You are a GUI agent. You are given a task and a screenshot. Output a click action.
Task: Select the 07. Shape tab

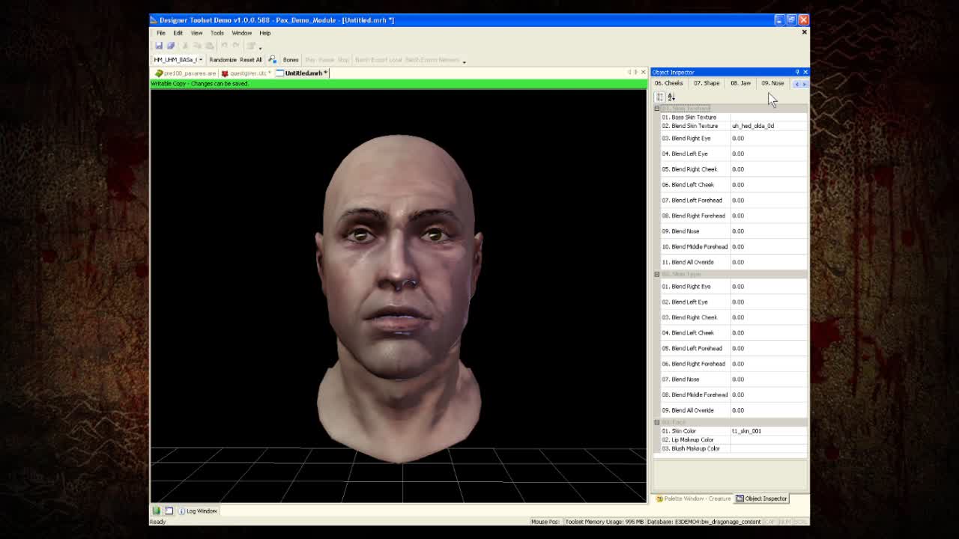707,83
